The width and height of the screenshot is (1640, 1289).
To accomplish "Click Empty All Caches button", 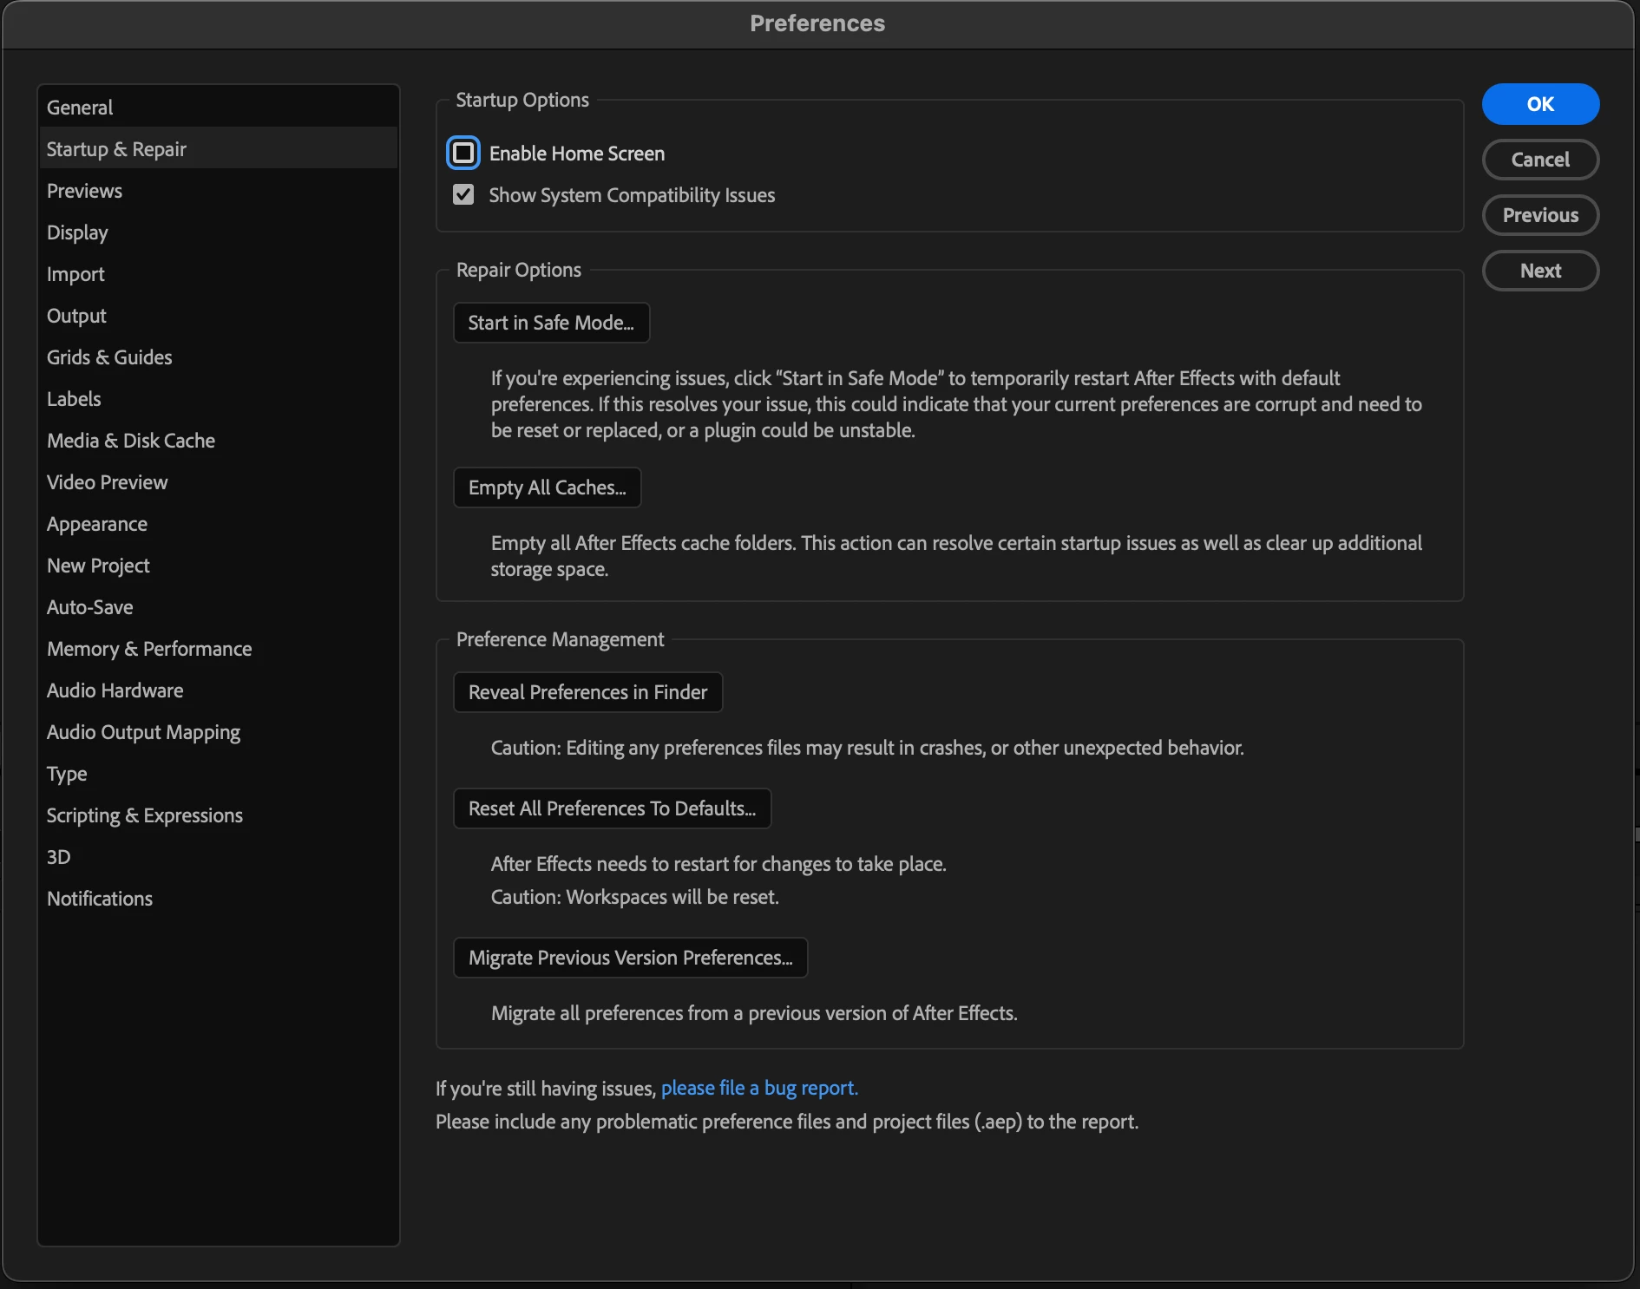I will pos(547,487).
